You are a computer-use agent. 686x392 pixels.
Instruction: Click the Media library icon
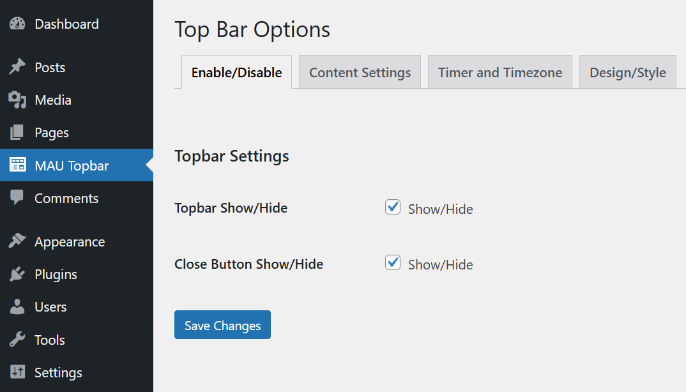pos(17,100)
